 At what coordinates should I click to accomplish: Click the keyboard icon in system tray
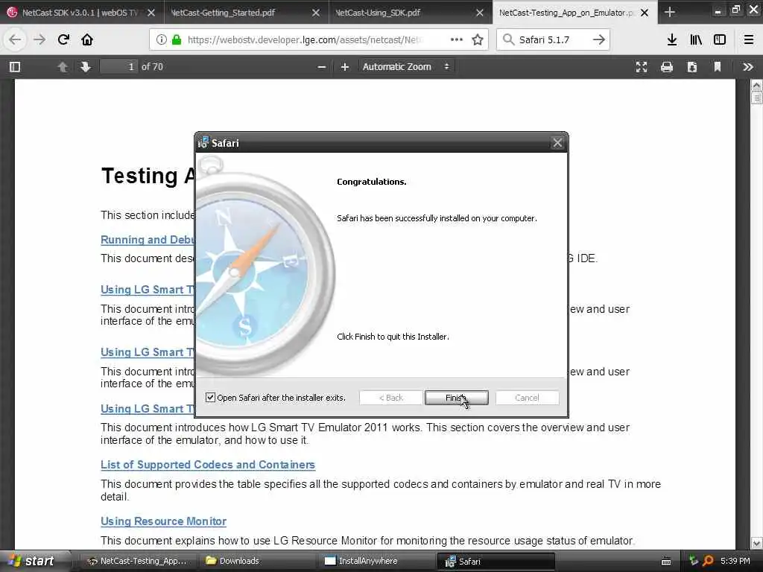pyautogui.click(x=666, y=562)
